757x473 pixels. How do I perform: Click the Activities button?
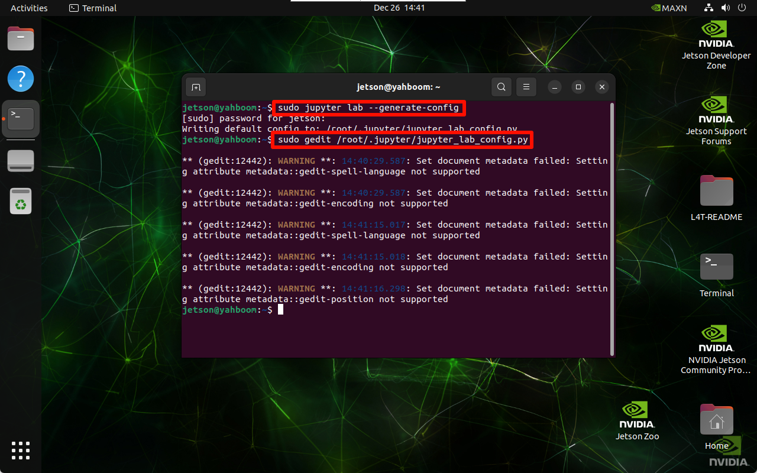(x=29, y=8)
